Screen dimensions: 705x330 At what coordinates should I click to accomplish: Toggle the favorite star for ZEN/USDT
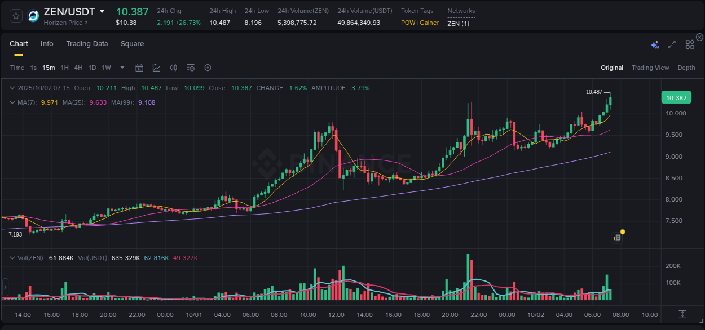point(15,16)
